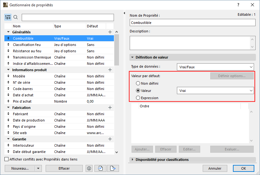Screen dimensions: 260x175
Task: Collapse the left panel with the arrow
Action: pyautogui.click(x=124, y=13)
